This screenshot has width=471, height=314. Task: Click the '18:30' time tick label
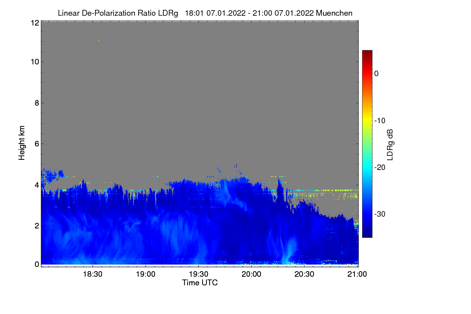93,274
